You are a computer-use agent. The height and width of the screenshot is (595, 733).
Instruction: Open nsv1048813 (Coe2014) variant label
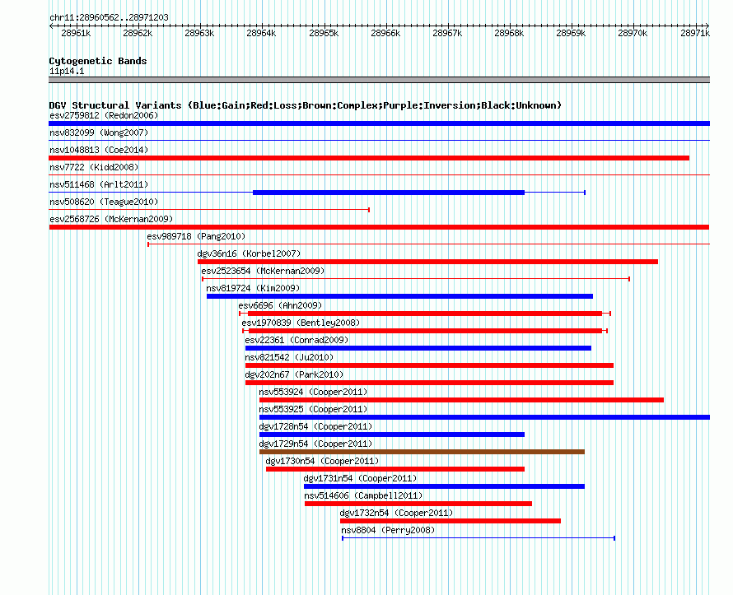coord(99,150)
